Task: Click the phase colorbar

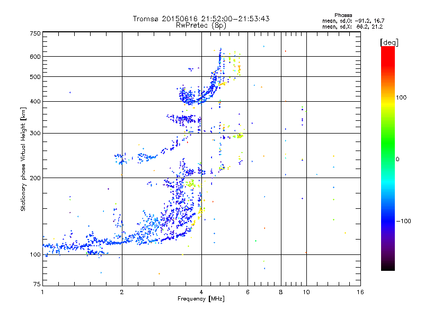Action: click(x=388, y=158)
